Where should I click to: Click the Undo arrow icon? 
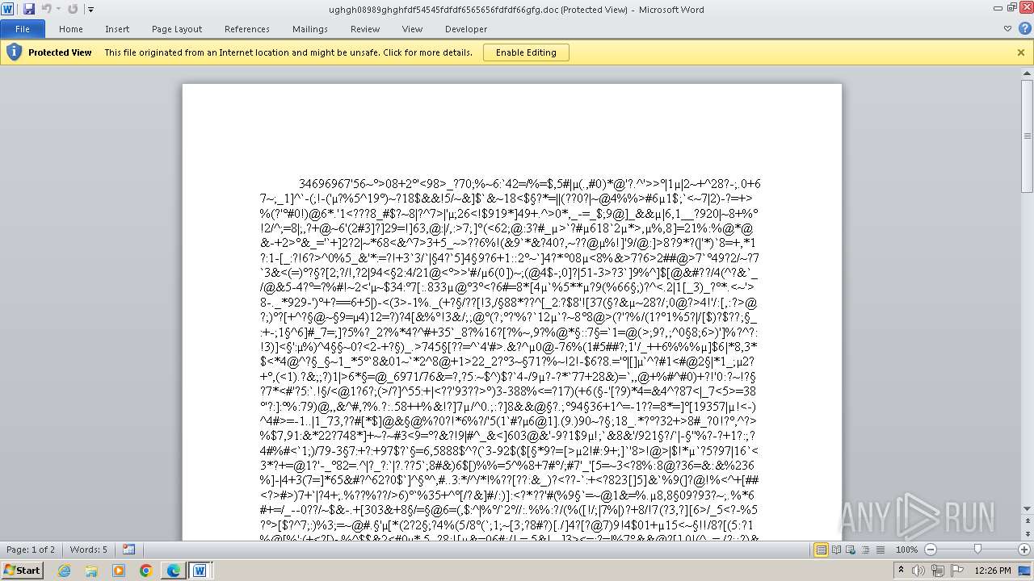pos(46,9)
